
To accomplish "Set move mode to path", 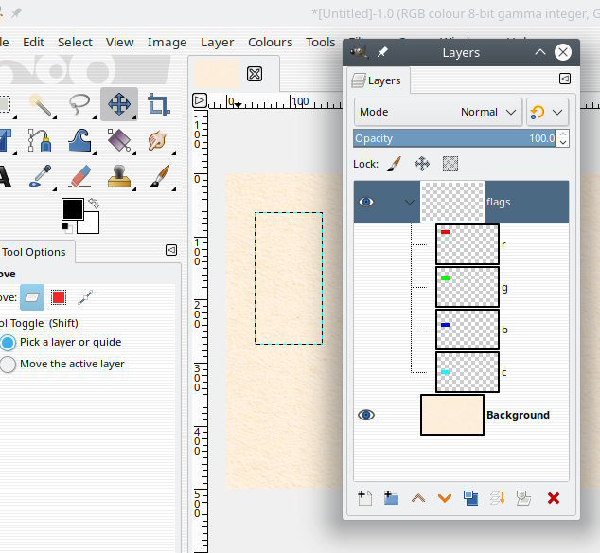I will [x=85, y=297].
